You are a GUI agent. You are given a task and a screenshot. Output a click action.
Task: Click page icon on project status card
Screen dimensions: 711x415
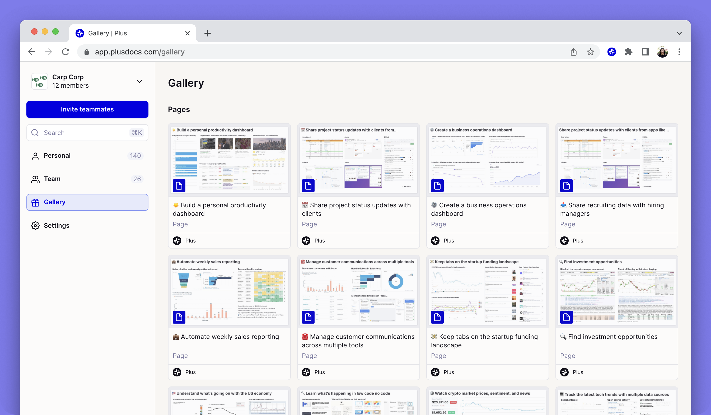pos(308,186)
